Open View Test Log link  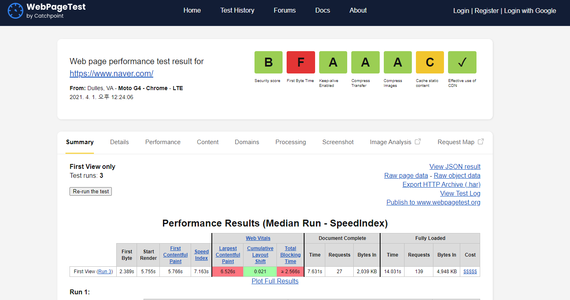(x=460, y=193)
